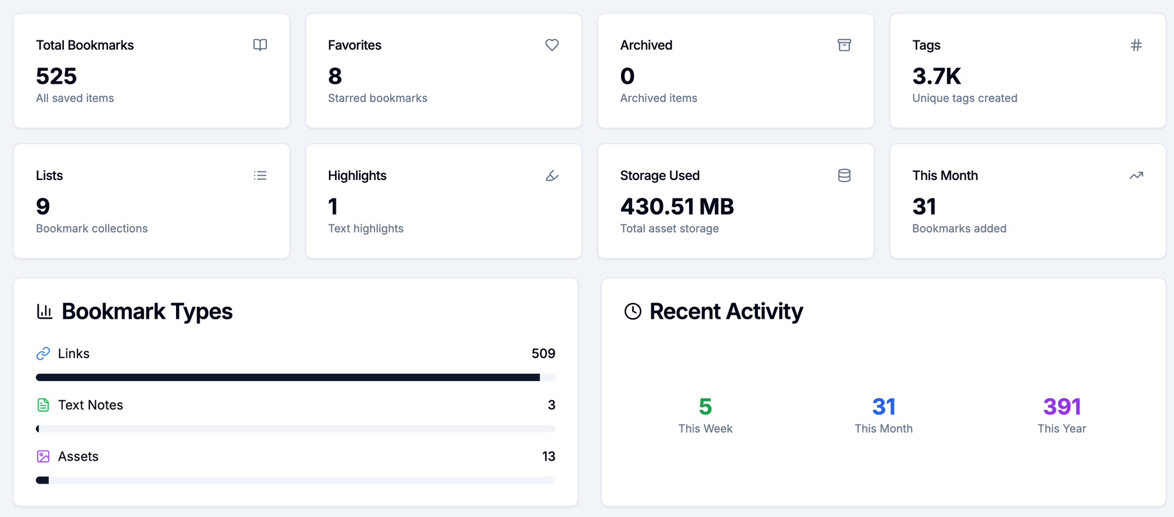Click the 525 total bookmarks number
1174x517 pixels.
[56, 76]
